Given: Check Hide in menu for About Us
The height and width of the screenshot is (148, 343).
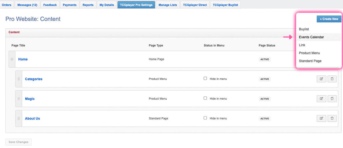Looking at the screenshot, I should pyautogui.click(x=205, y=118).
